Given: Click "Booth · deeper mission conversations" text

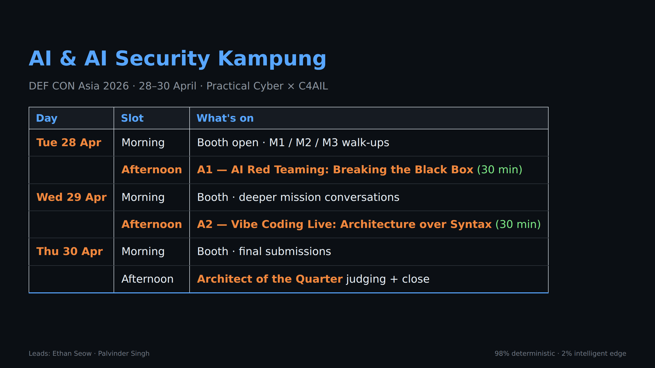Looking at the screenshot, I should pos(298,197).
